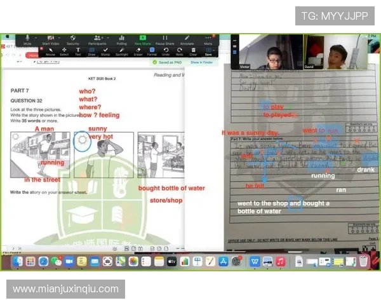Redo the annotation

(x=180, y=51)
